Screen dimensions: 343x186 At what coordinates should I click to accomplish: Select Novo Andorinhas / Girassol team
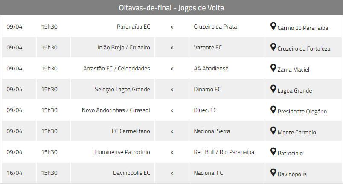pos(116,110)
